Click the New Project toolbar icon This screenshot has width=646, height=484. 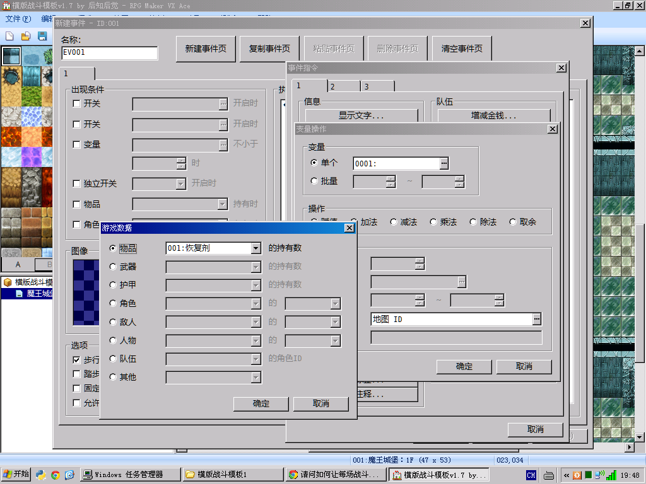[9, 36]
